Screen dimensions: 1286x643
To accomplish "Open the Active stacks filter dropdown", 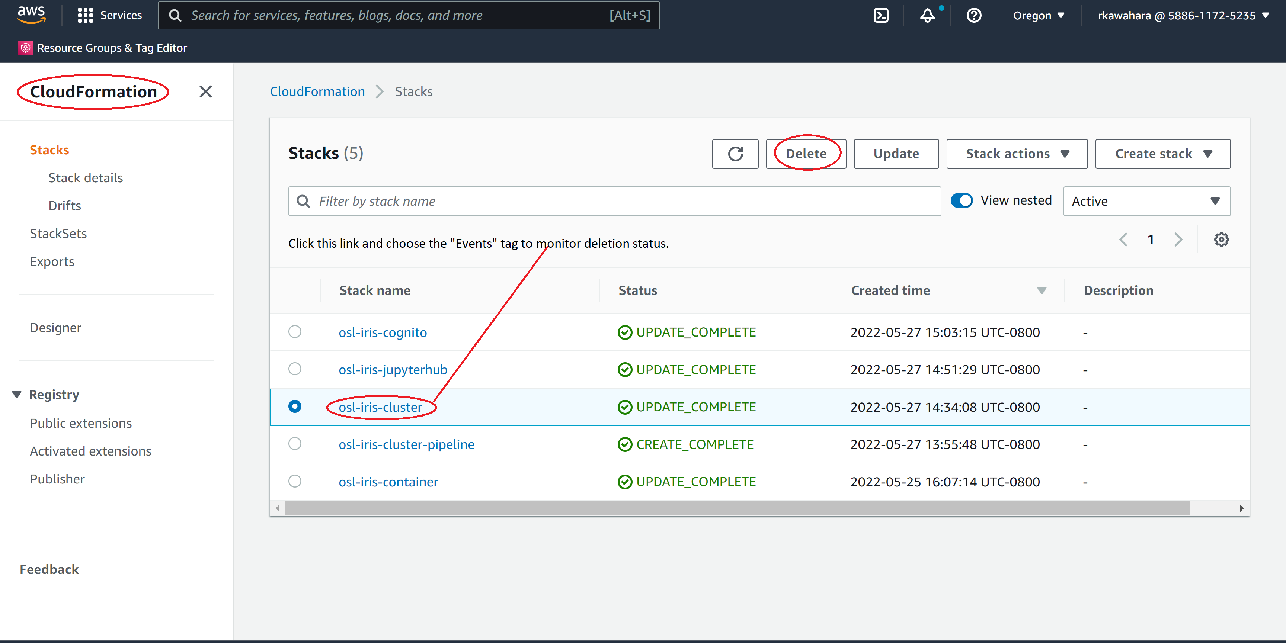I will pos(1146,201).
